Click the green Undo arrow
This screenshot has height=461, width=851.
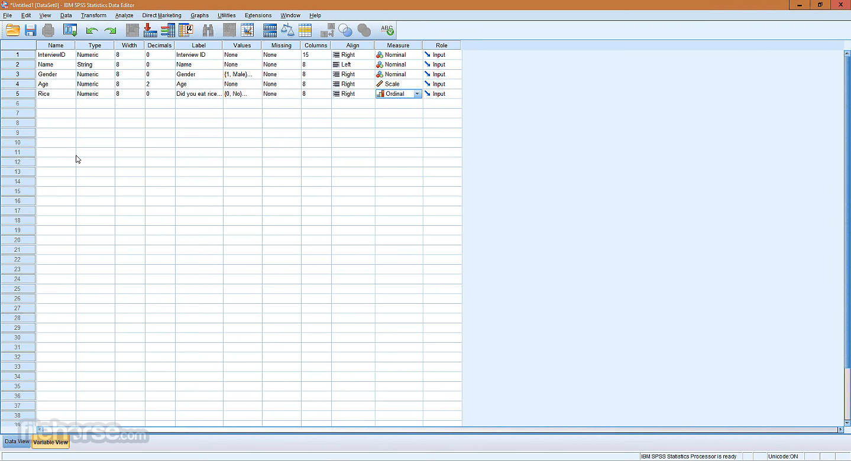(x=92, y=30)
